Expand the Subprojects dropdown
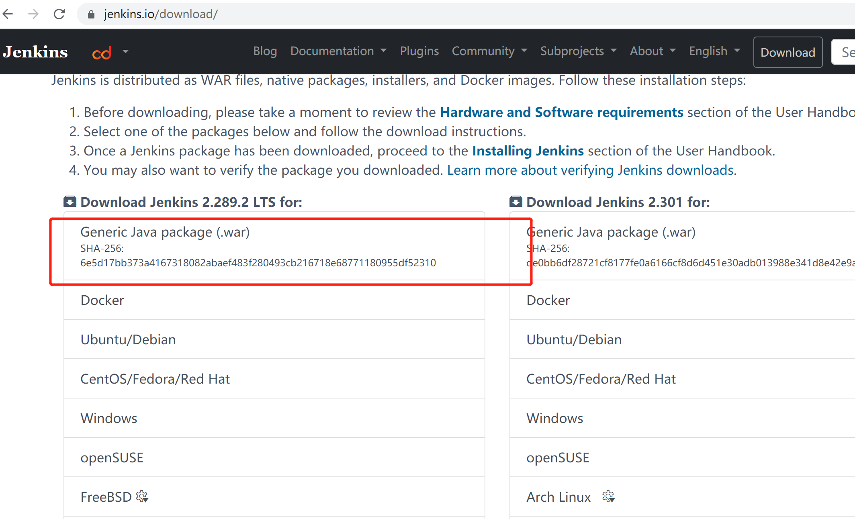The width and height of the screenshot is (855, 519). [x=579, y=51]
